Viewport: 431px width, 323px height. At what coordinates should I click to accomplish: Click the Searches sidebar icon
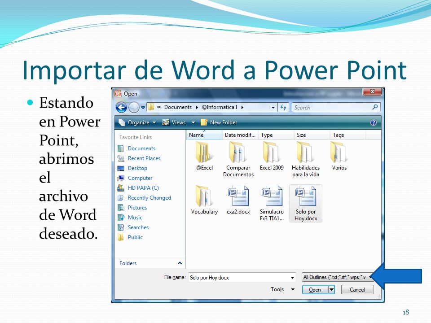[x=121, y=227]
